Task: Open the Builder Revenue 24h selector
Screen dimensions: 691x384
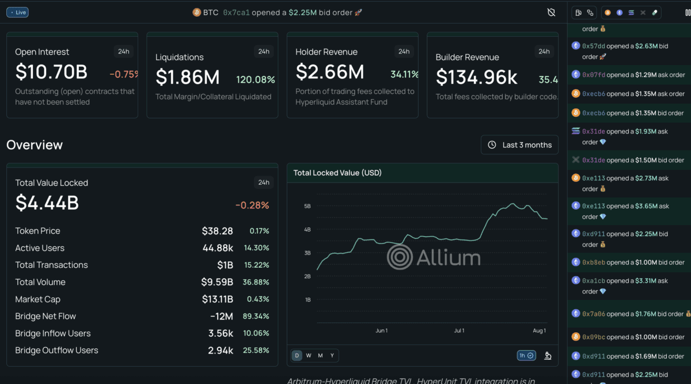Action: point(544,52)
